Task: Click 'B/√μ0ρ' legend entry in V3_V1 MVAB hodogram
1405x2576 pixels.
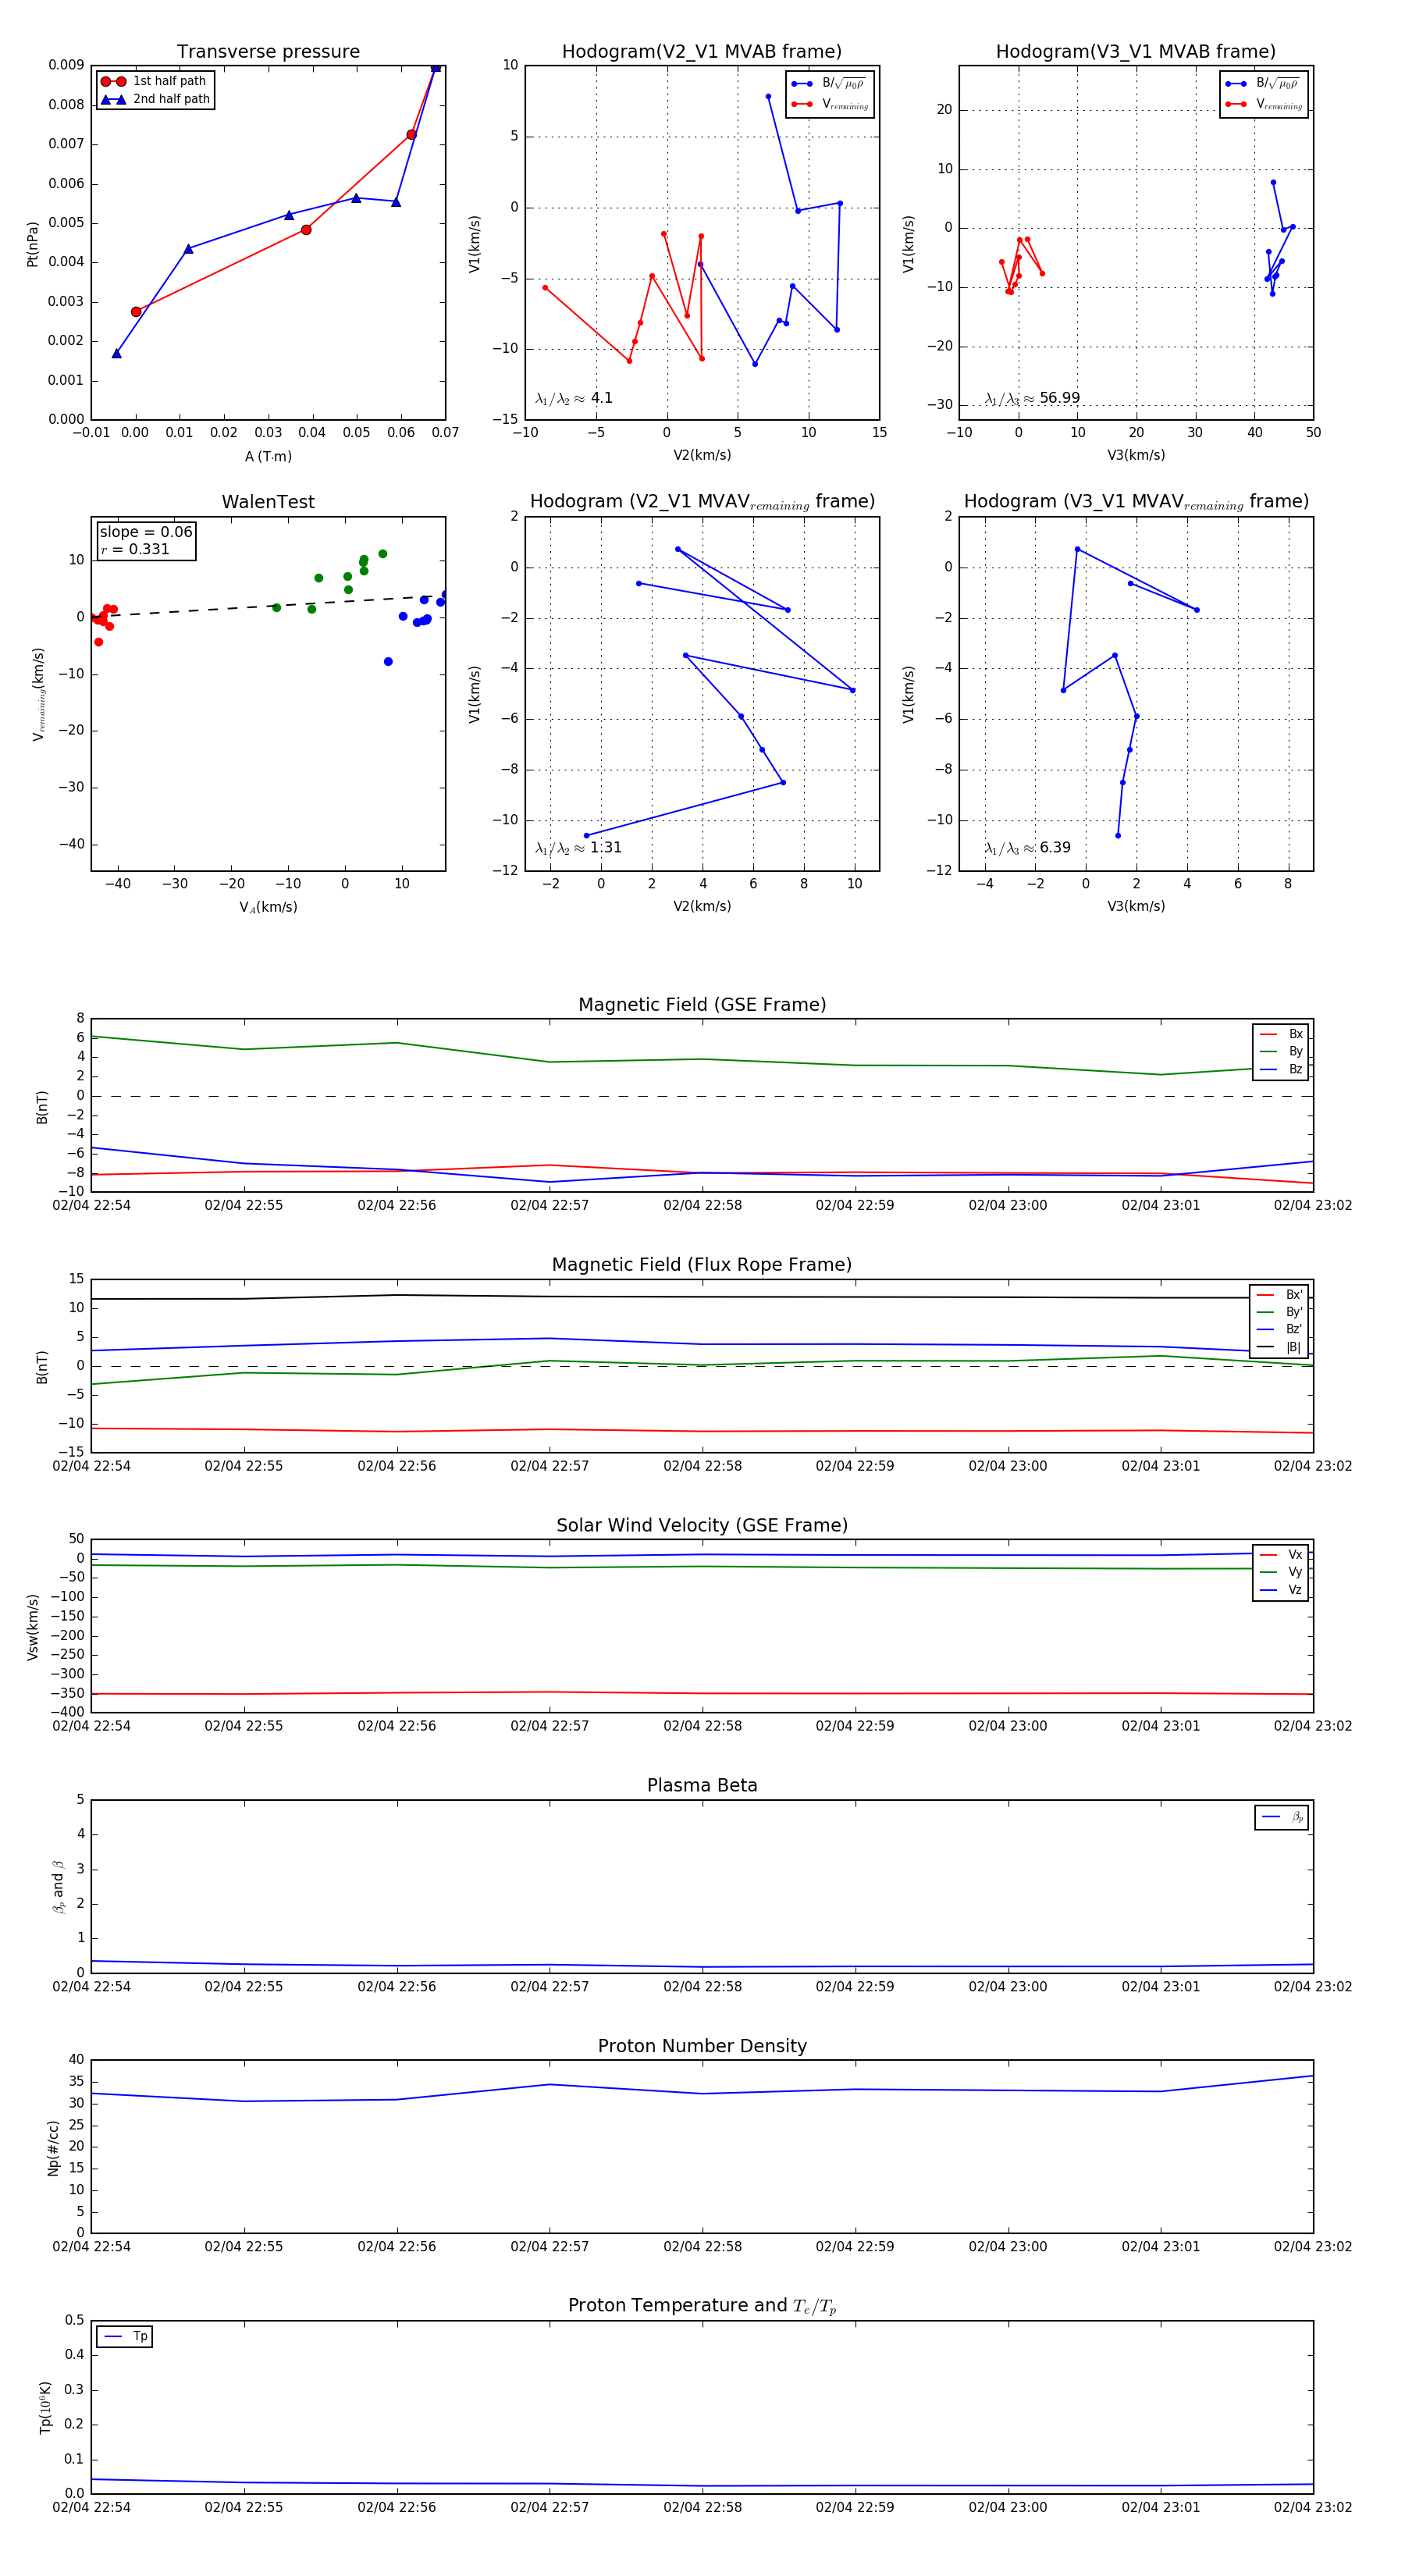Action: 1263,83
